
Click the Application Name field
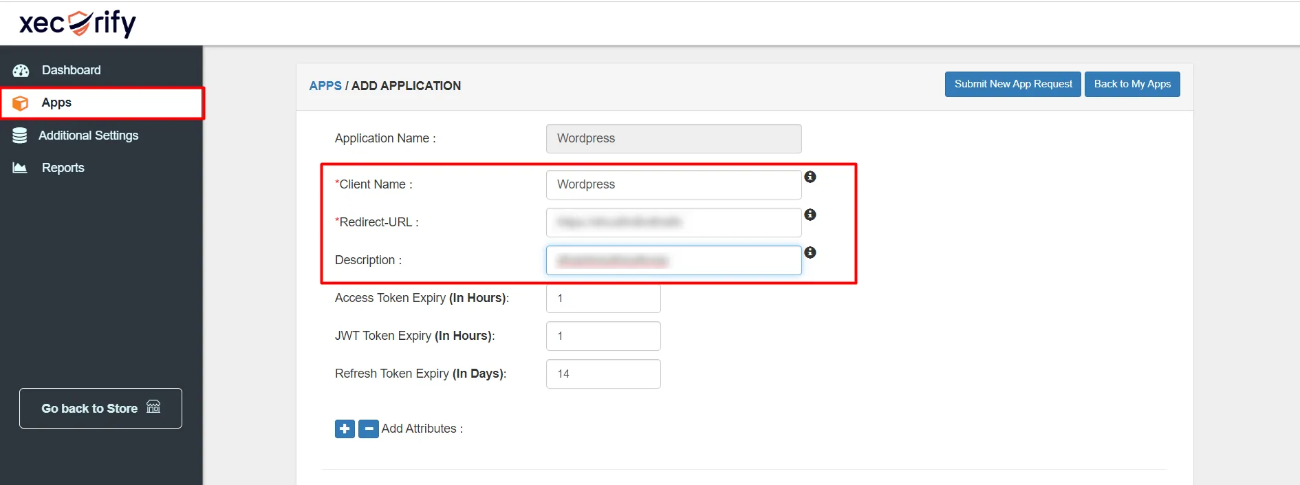click(674, 138)
